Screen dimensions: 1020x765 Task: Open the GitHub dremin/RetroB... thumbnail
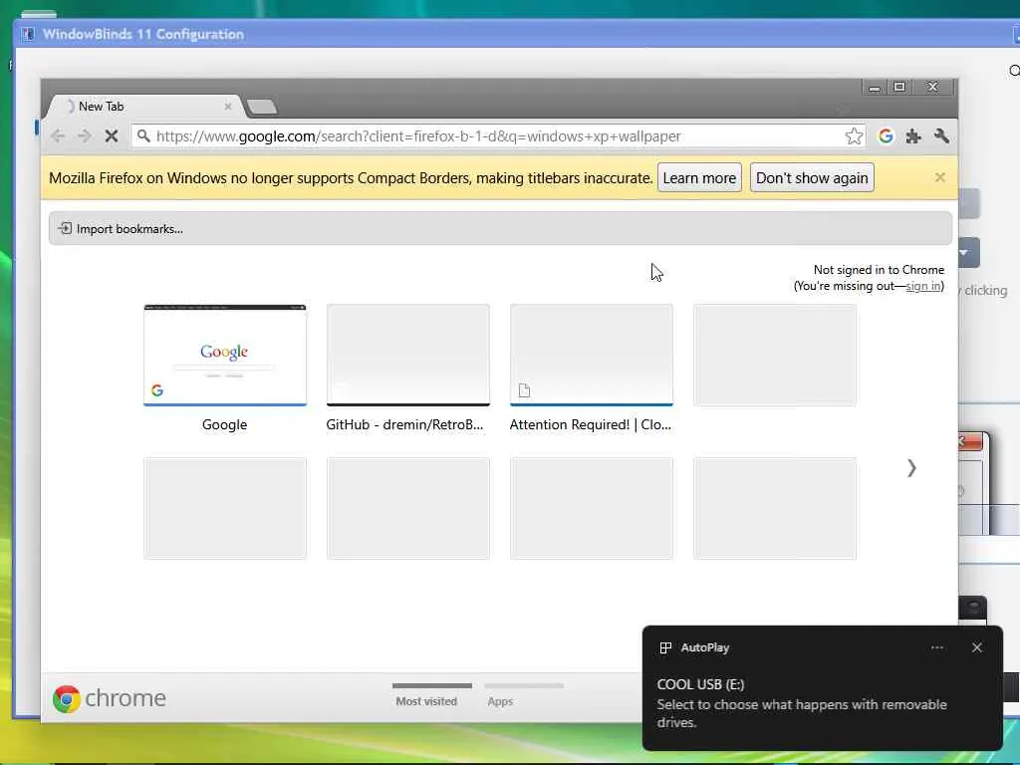[408, 356]
